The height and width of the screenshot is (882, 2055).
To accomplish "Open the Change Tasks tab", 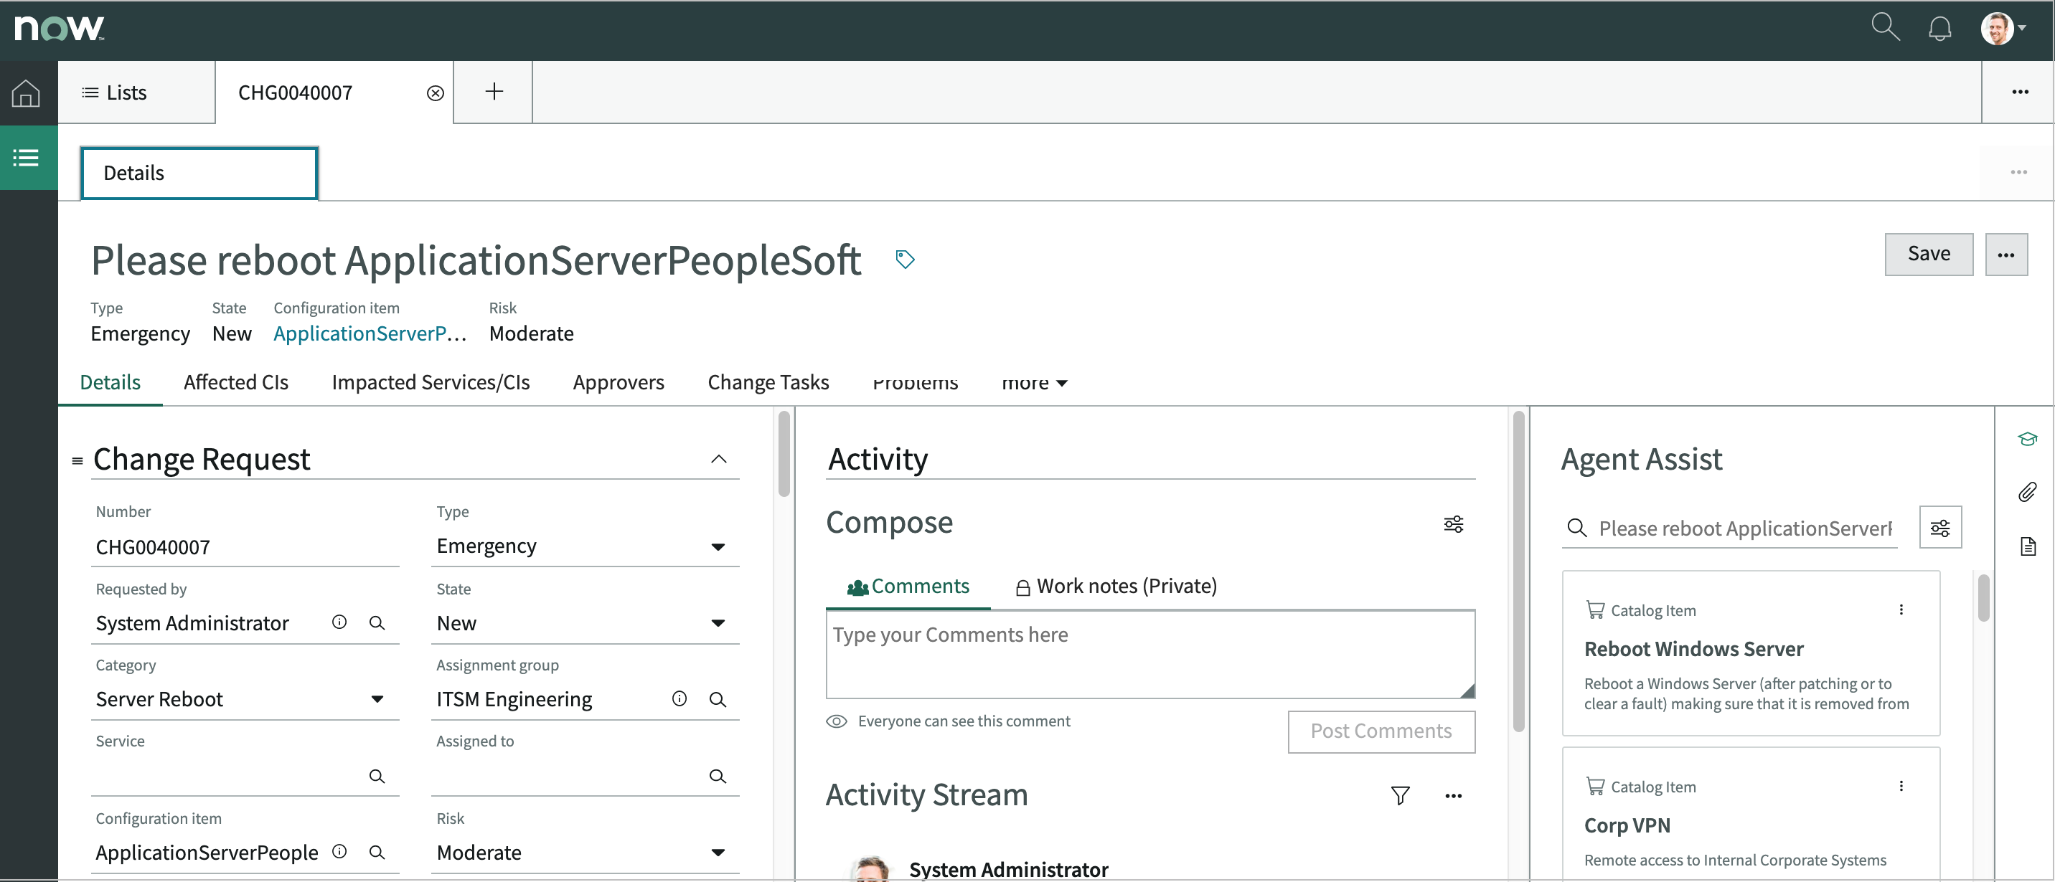I will click(x=768, y=383).
